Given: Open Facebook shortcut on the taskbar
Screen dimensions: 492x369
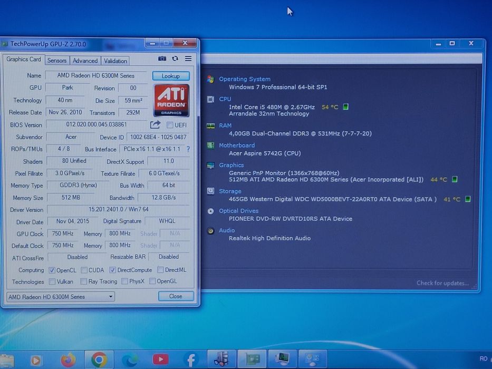Looking at the screenshot, I should (x=190, y=360).
